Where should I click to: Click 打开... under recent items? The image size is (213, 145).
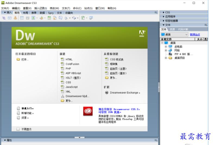25,59
